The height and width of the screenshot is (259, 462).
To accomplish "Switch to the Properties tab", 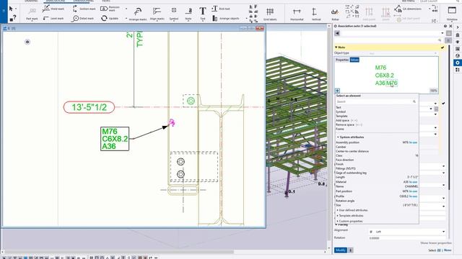I will pos(342,60).
